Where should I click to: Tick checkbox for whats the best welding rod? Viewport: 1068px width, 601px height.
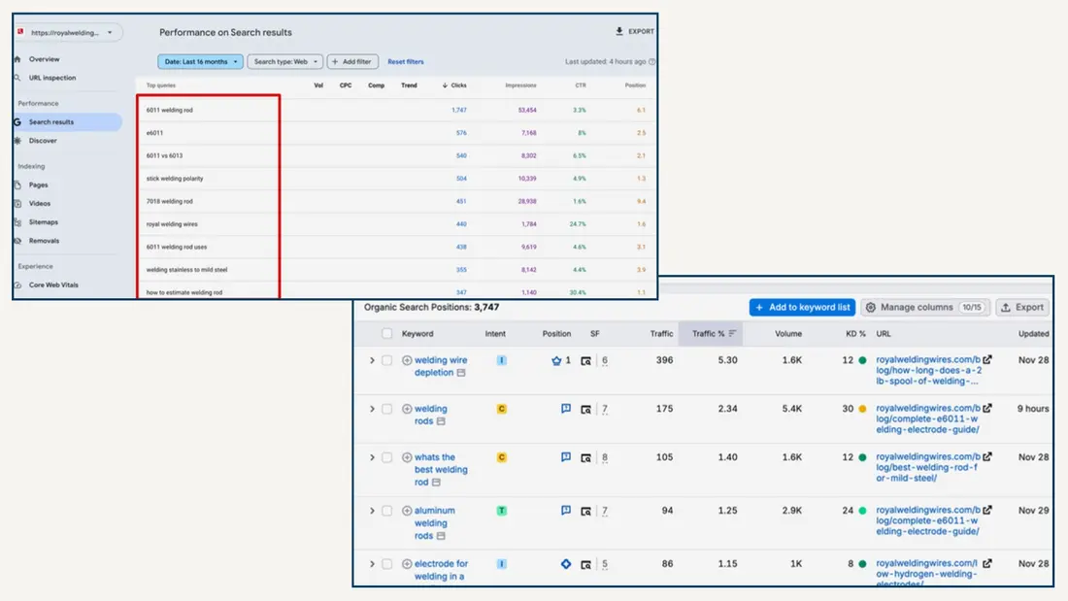pyautogui.click(x=386, y=457)
